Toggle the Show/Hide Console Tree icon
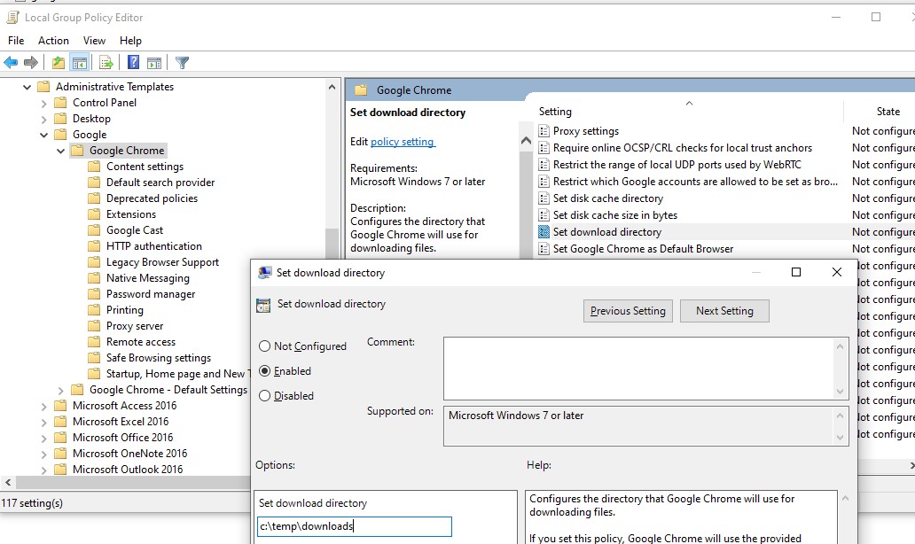The image size is (915, 544). 80,62
